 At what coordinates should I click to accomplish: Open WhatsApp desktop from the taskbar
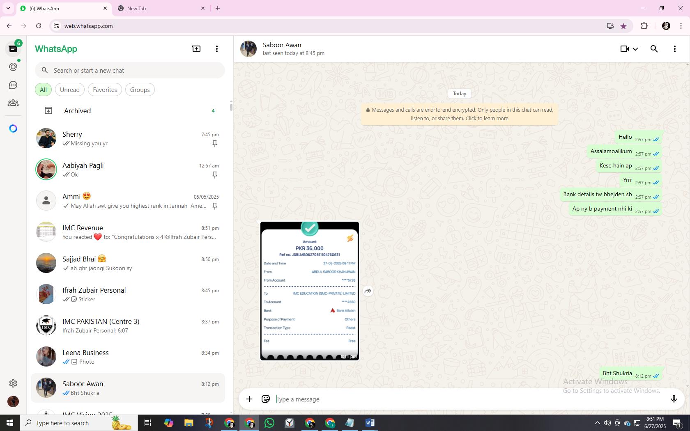click(269, 423)
